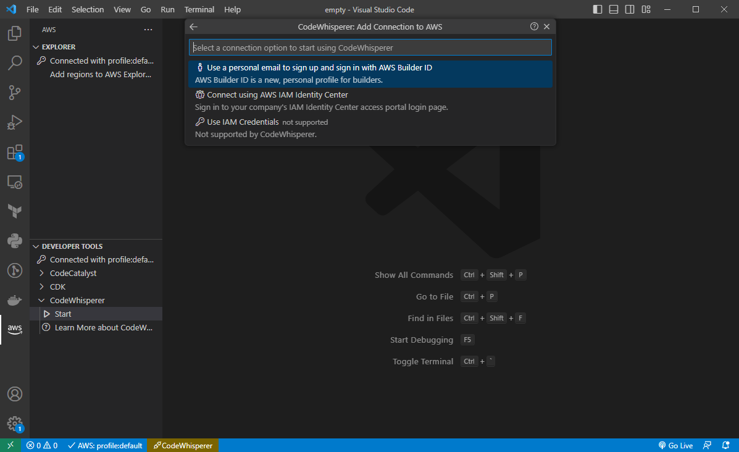Screen dimensions: 739x452
Task: Open the Run menu
Action: pos(167,9)
